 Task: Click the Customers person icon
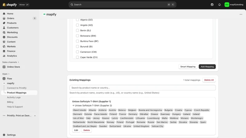(x=4, y=28)
